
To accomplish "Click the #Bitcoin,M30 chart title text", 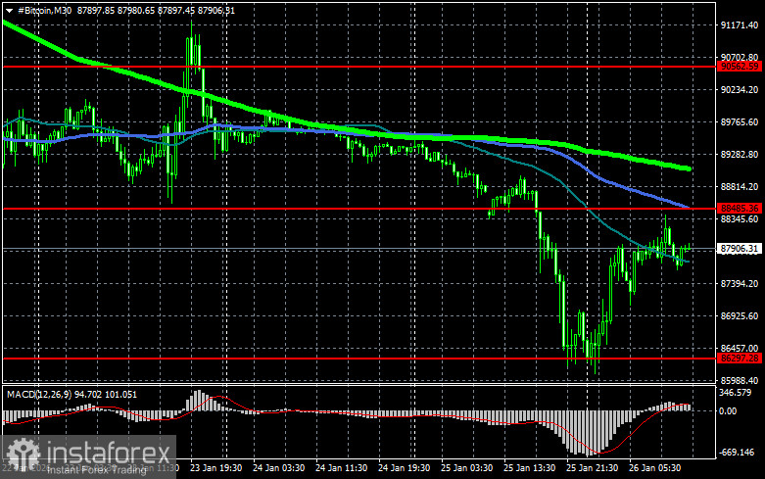I will pyautogui.click(x=44, y=10).
